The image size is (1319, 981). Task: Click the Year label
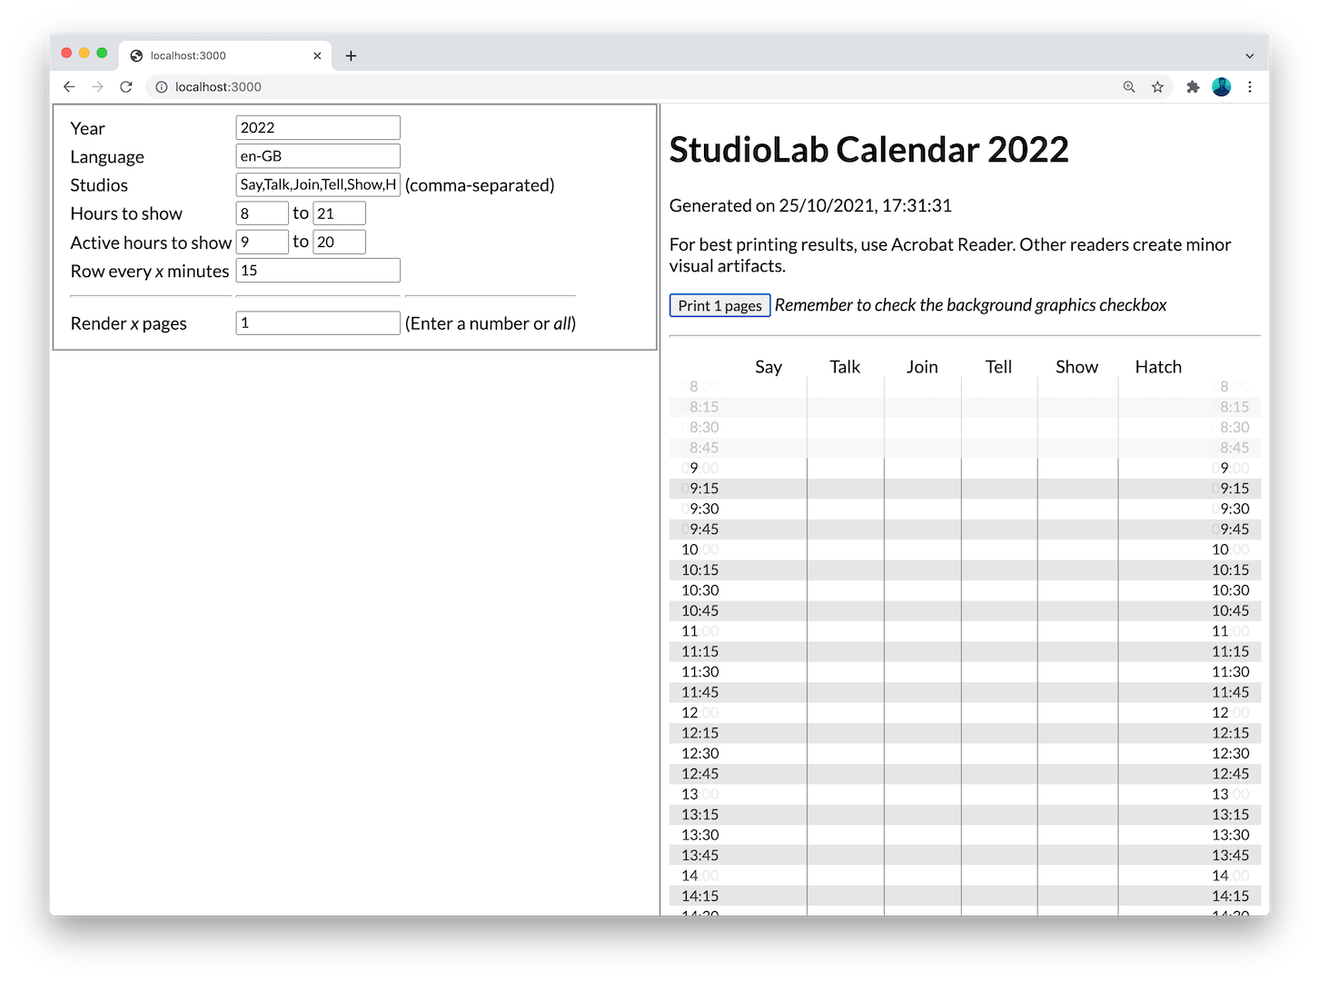[x=88, y=128]
